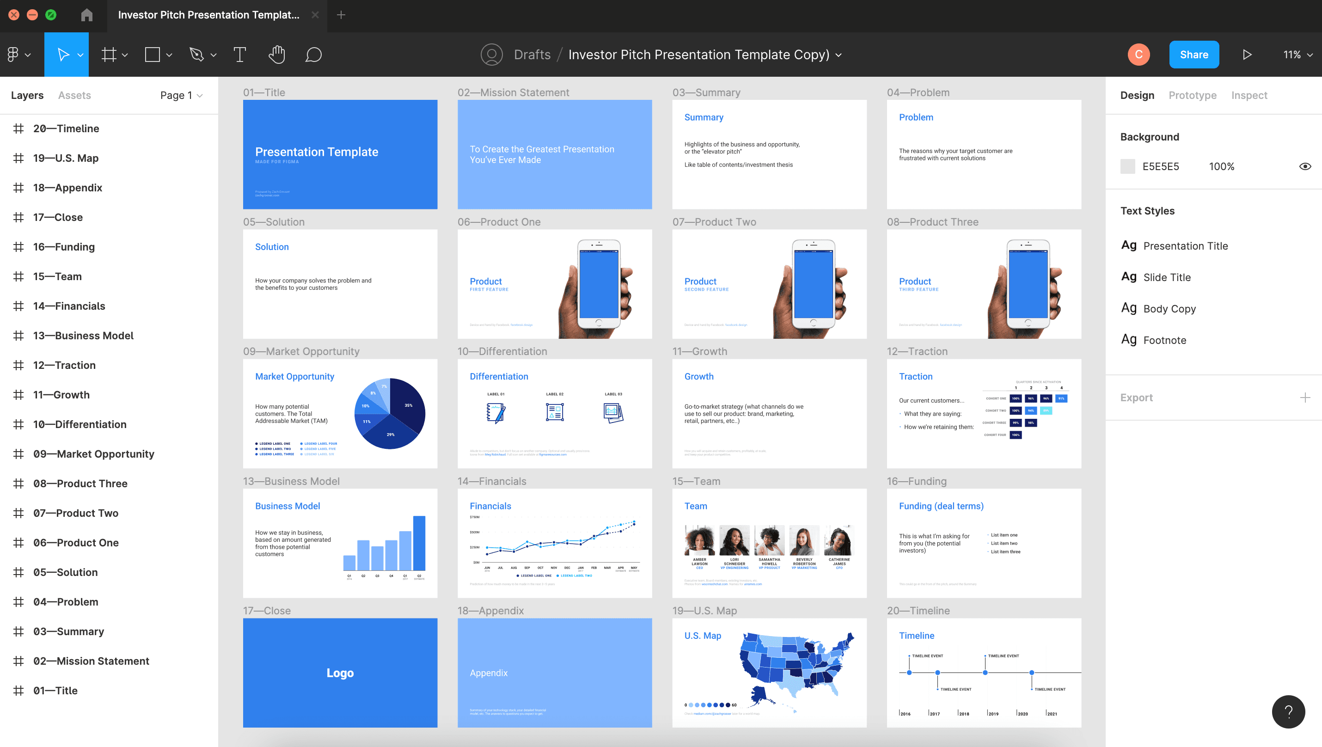Close the Investor Pitch Presentation tab

pyautogui.click(x=315, y=15)
